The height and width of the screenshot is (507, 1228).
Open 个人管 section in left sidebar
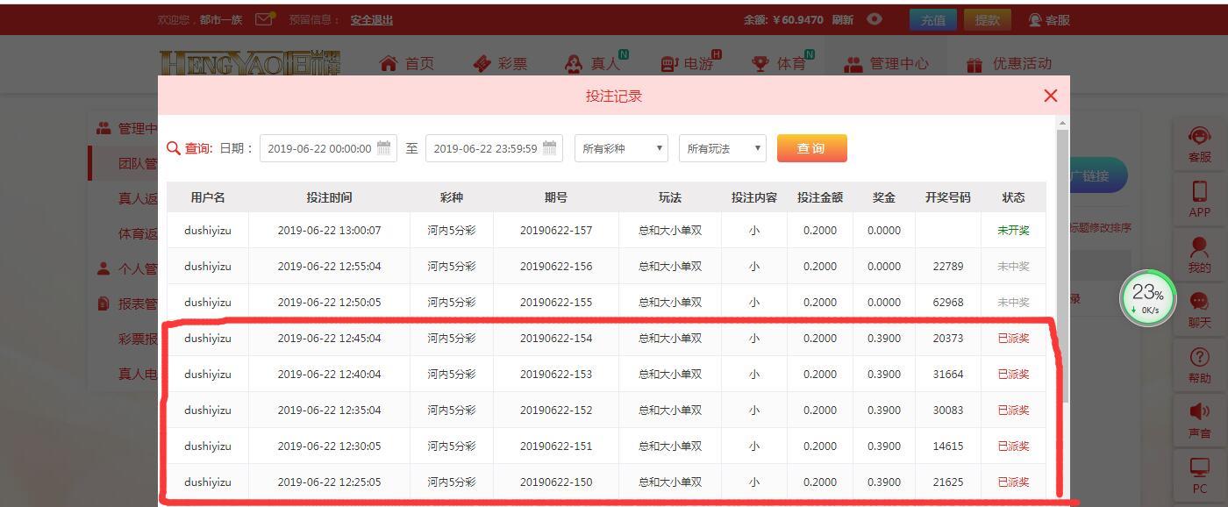coord(127,268)
